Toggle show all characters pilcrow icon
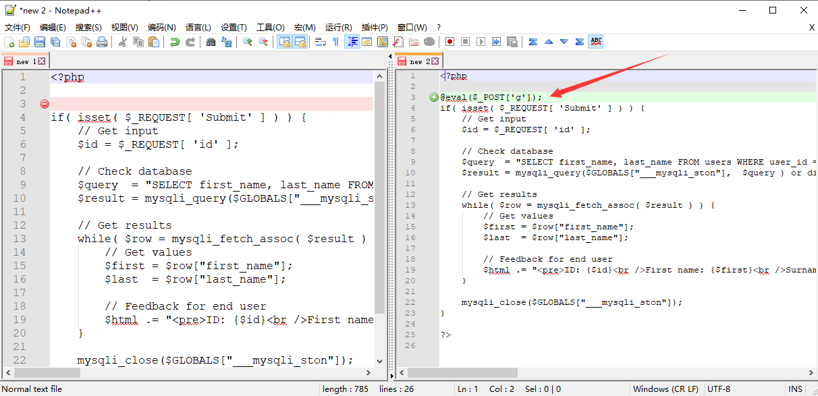Viewport: 818px width, 396px height. click(x=335, y=42)
